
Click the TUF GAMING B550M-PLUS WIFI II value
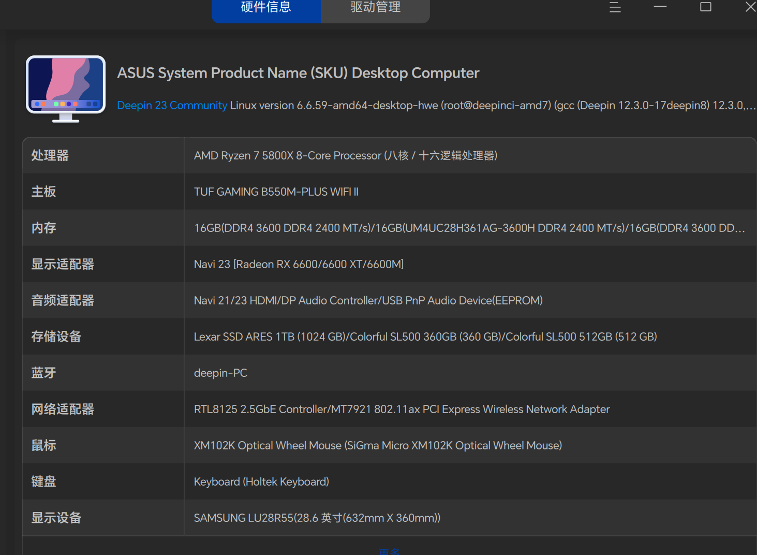pos(276,192)
